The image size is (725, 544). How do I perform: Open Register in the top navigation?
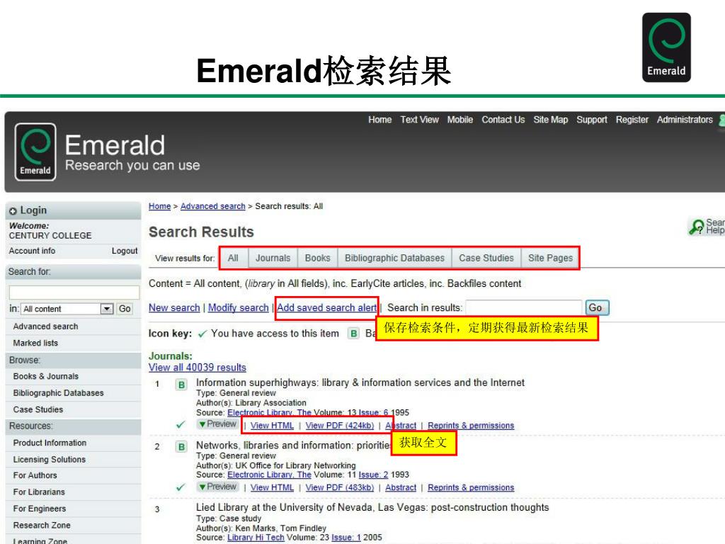tap(632, 120)
